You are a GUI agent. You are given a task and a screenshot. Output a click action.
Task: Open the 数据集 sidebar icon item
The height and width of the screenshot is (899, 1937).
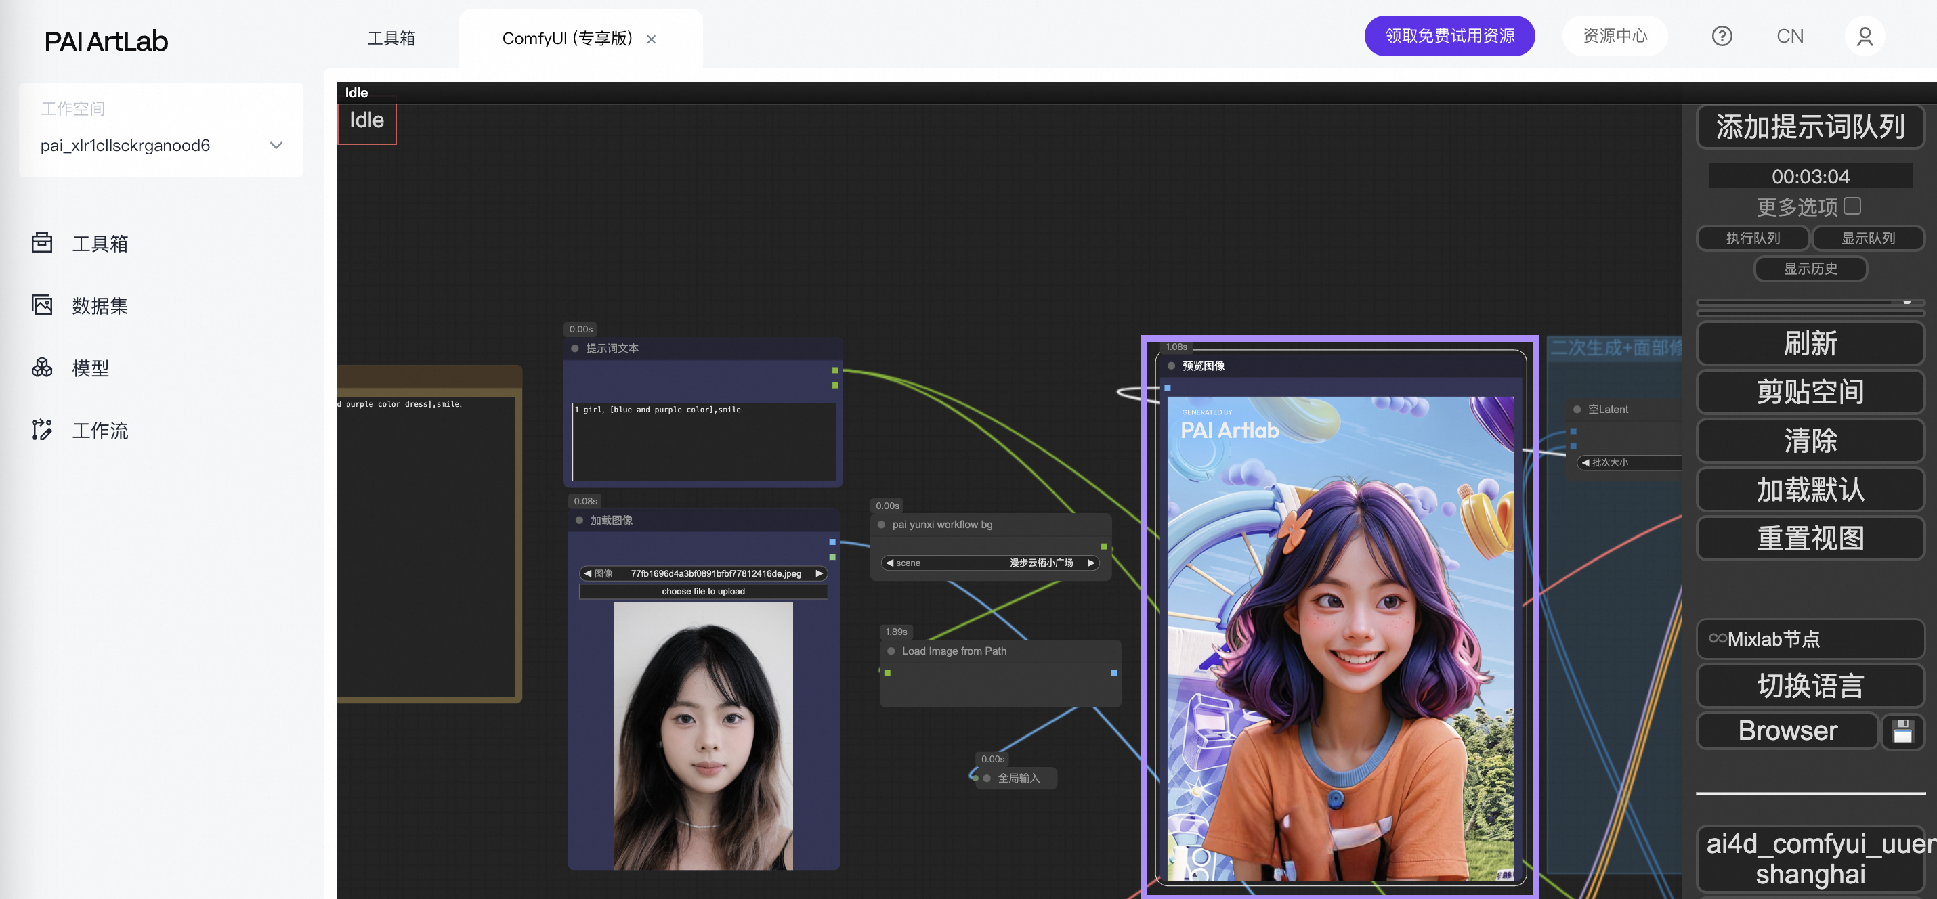tap(42, 305)
